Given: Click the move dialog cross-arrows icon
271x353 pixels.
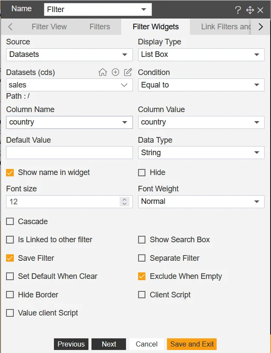Looking at the screenshot, I should coord(249,10).
